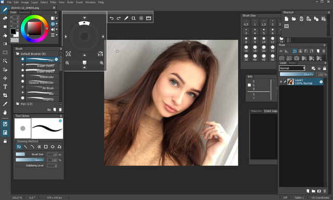Viewport: 333px width, 200px height.
Task: Click the Undo arrow in top toolbar
Action: [111, 18]
